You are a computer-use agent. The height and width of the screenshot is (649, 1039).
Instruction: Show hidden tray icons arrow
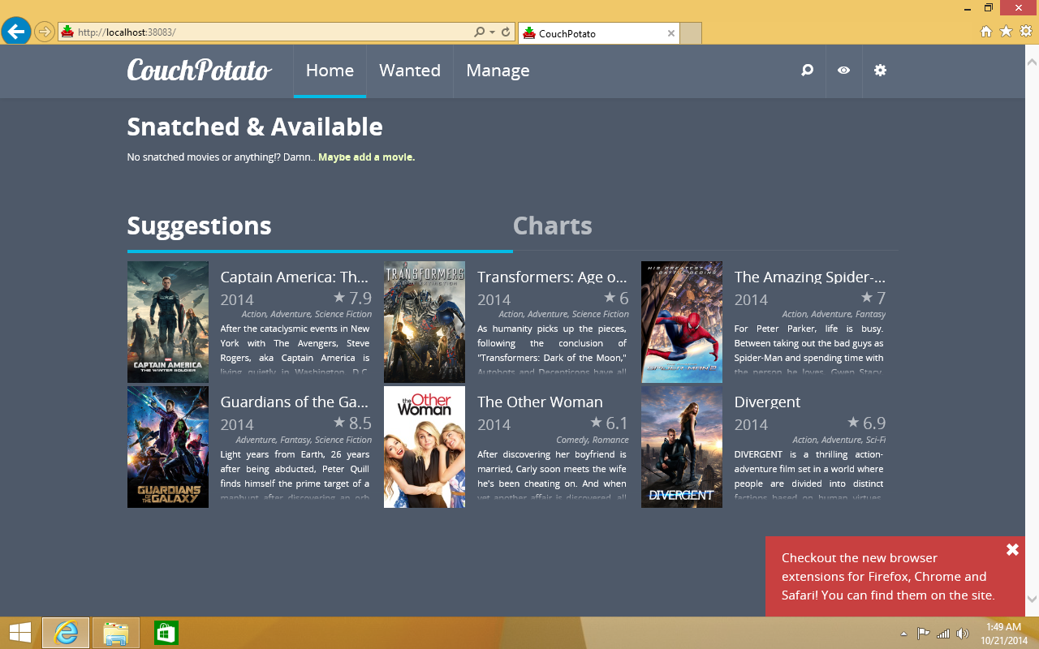point(903,634)
